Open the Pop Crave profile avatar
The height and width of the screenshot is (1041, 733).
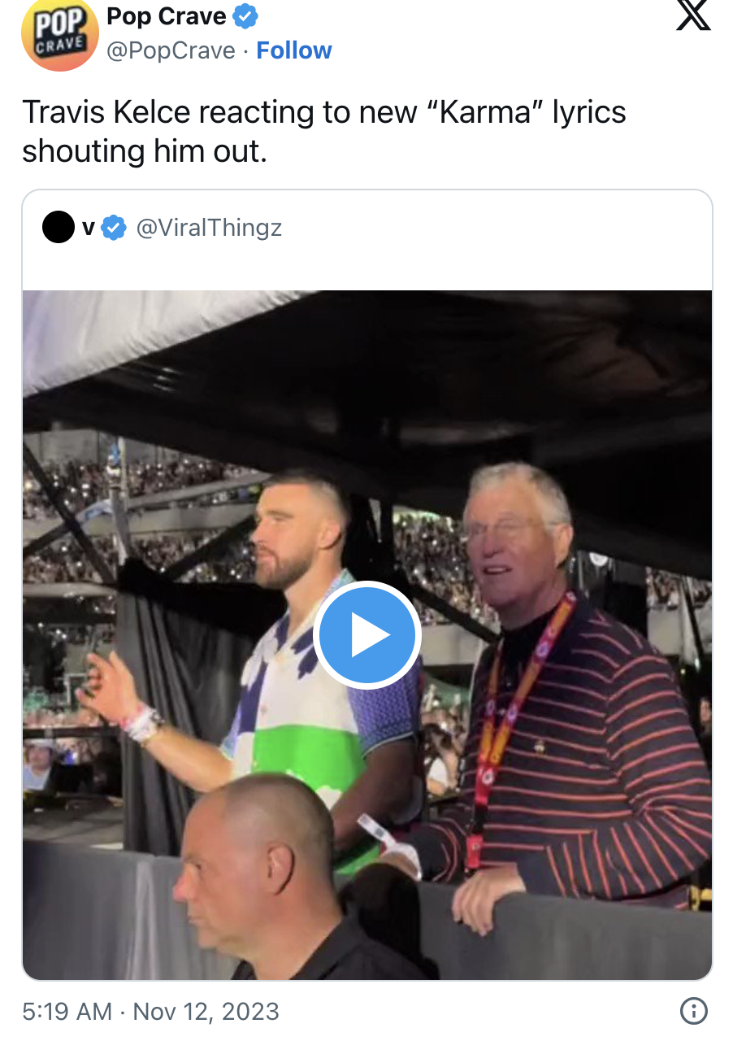tap(59, 35)
